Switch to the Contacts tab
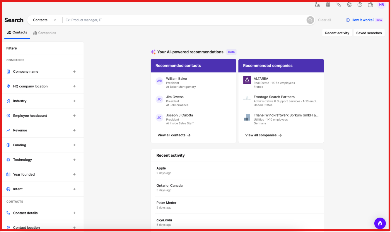 [17, 33]
